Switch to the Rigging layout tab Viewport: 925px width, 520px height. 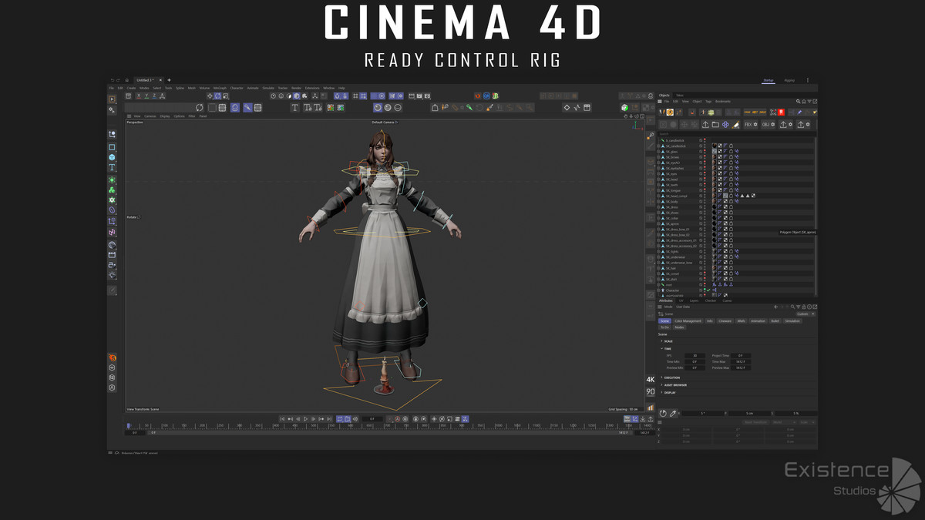pyautogui.click(x=789, y=80)
